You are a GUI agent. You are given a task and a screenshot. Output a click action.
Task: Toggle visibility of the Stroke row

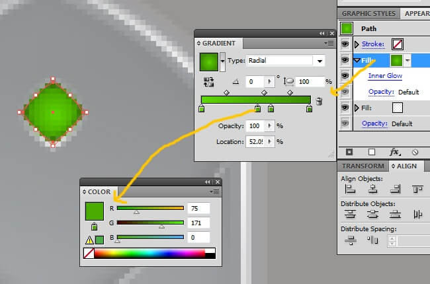pos(345,44)
